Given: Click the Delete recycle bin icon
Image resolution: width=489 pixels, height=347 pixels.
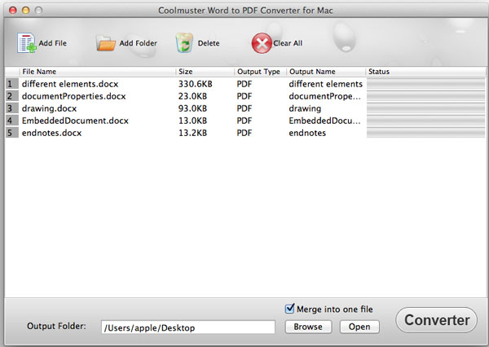Looking at the screenshot, I should [x=184, y=43].
